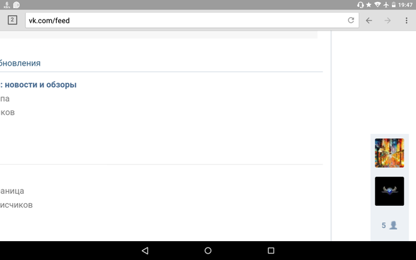Open the browser's three-dot overflow menu

407,20
